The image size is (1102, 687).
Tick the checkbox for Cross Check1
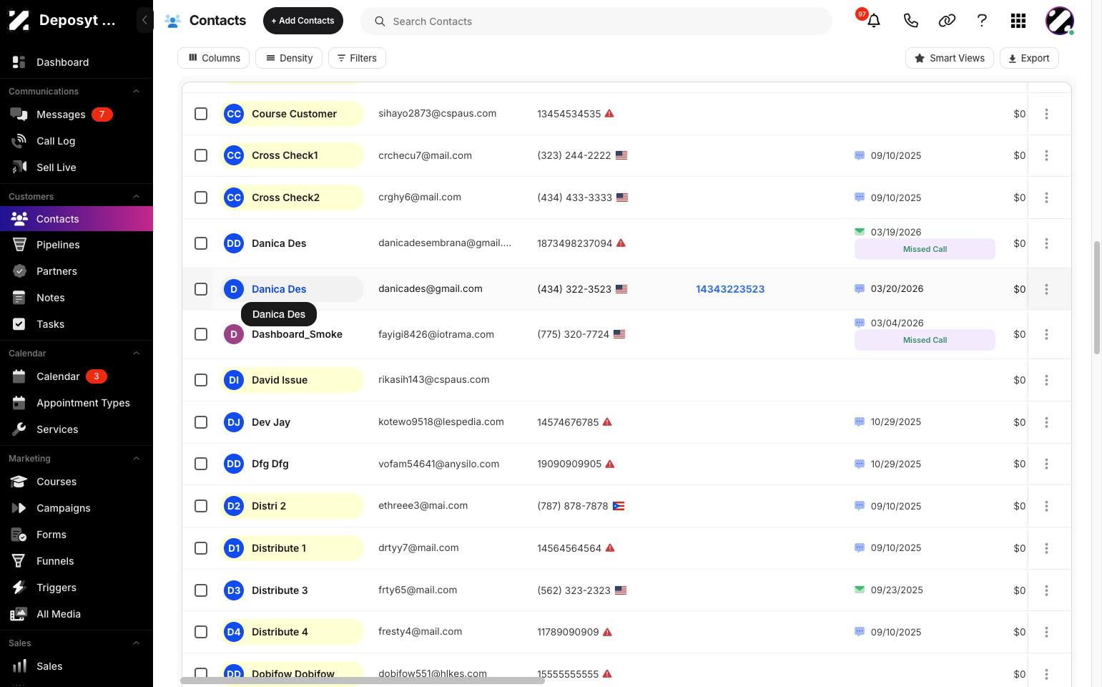[x=201, y=155]
